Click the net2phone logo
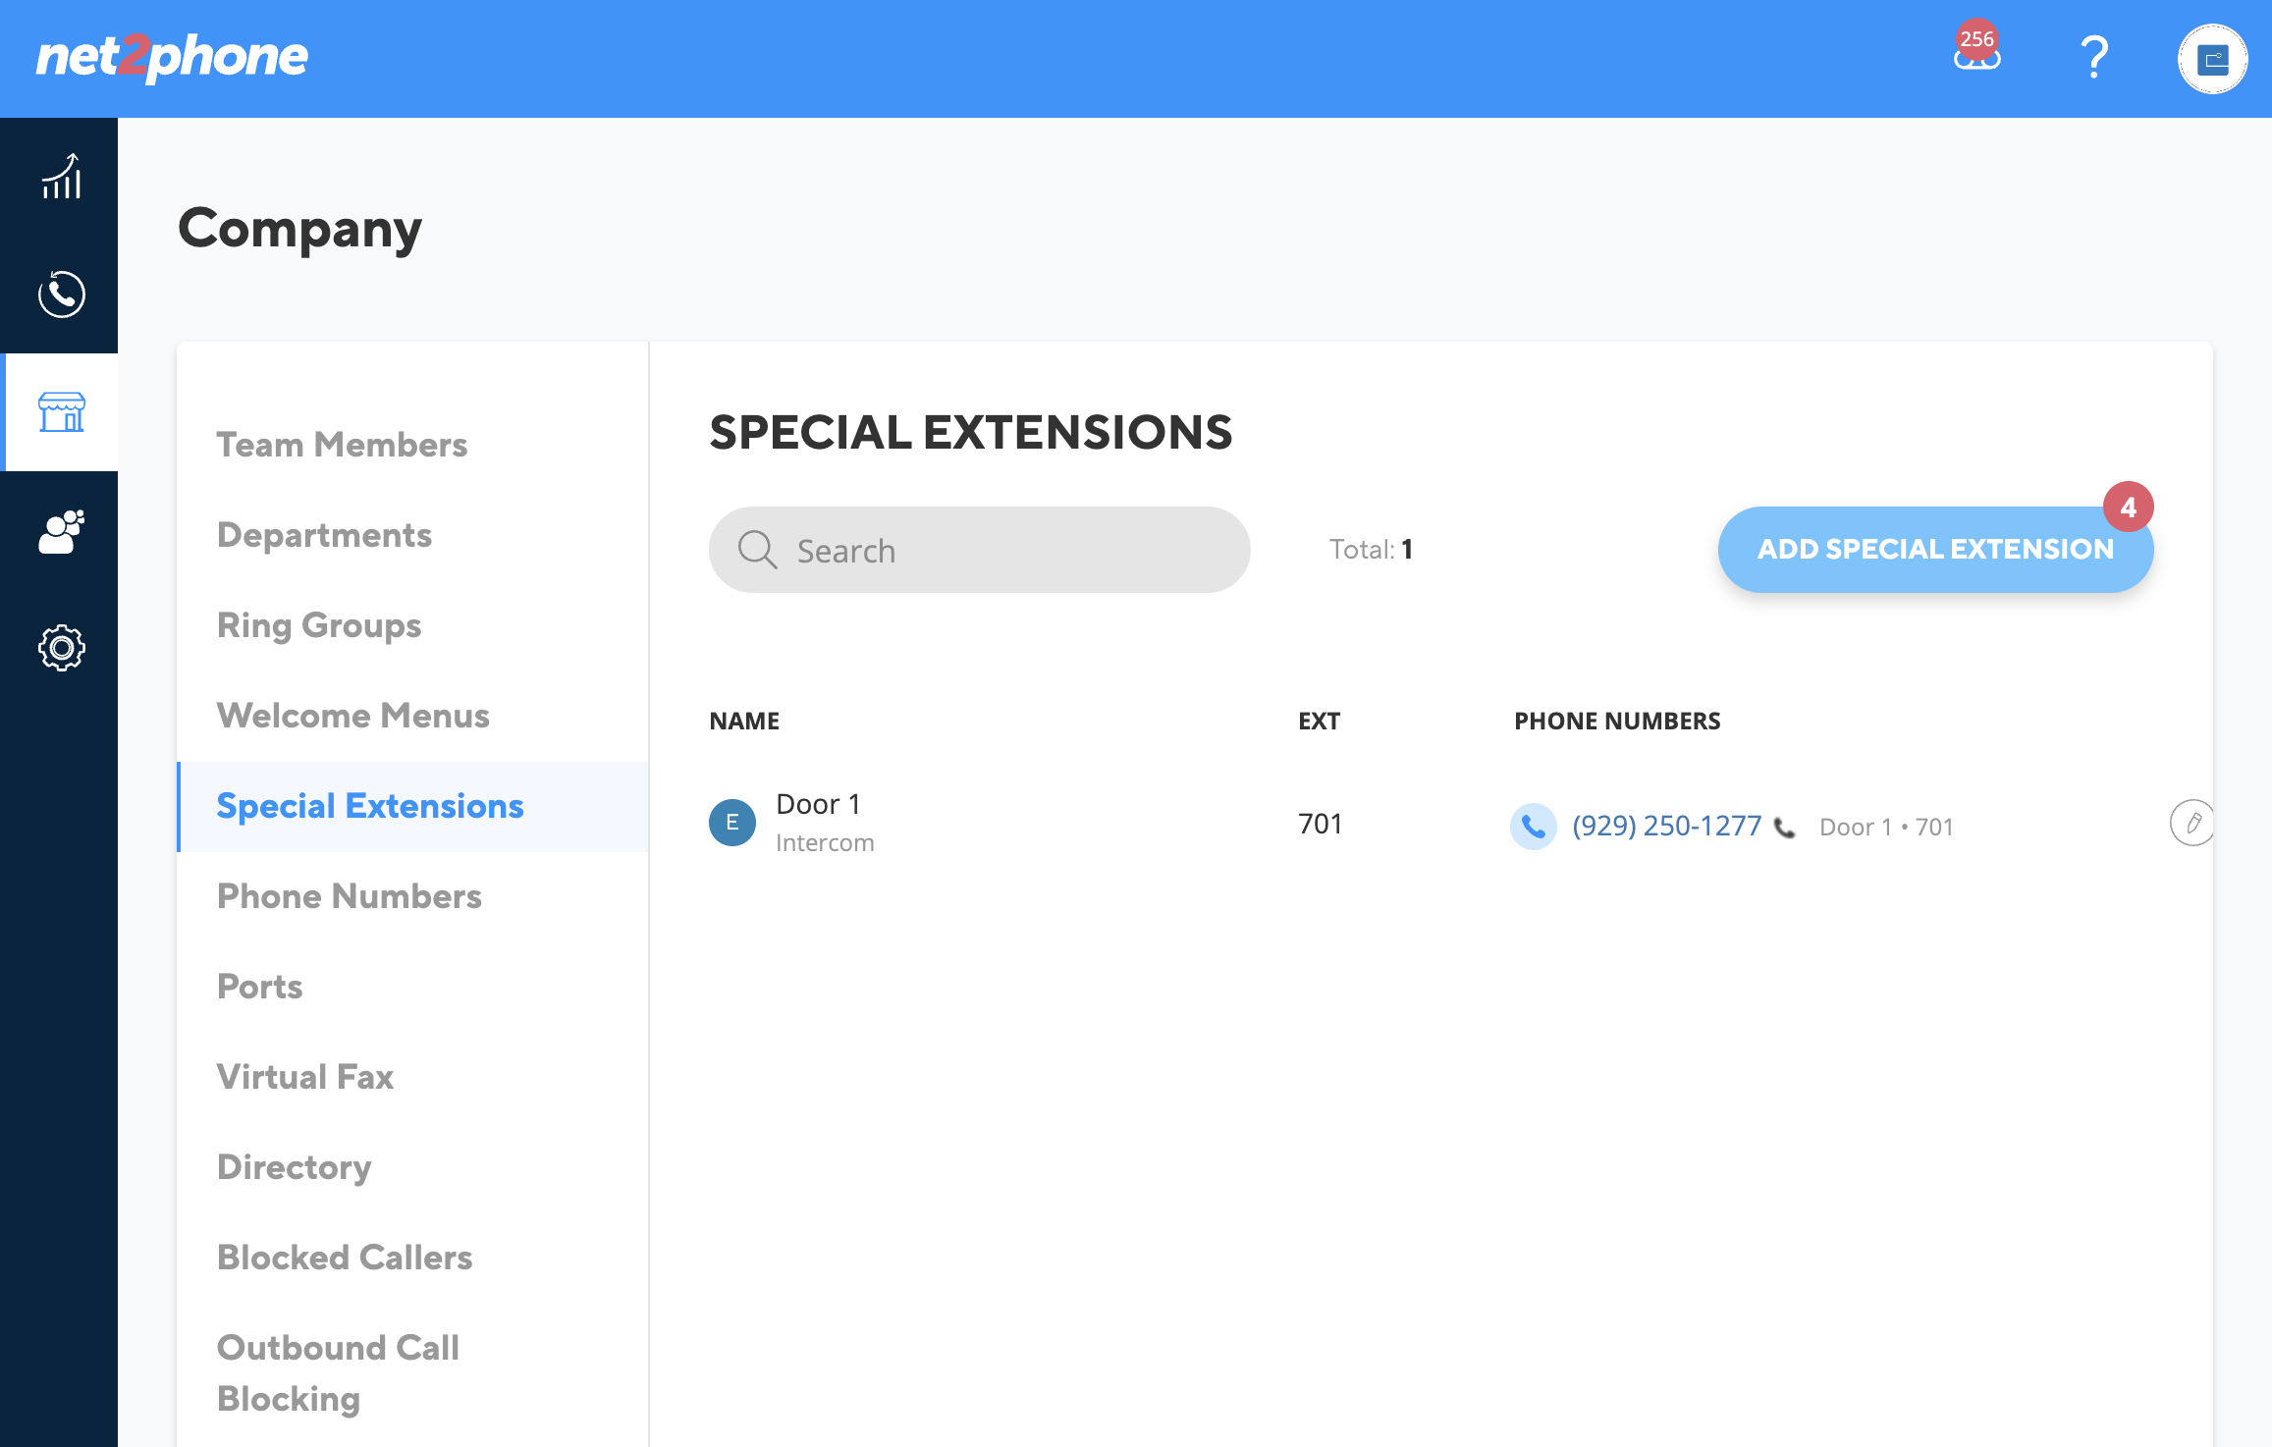Screen dimensions: 2272x1447 click(x=172, y=57)
